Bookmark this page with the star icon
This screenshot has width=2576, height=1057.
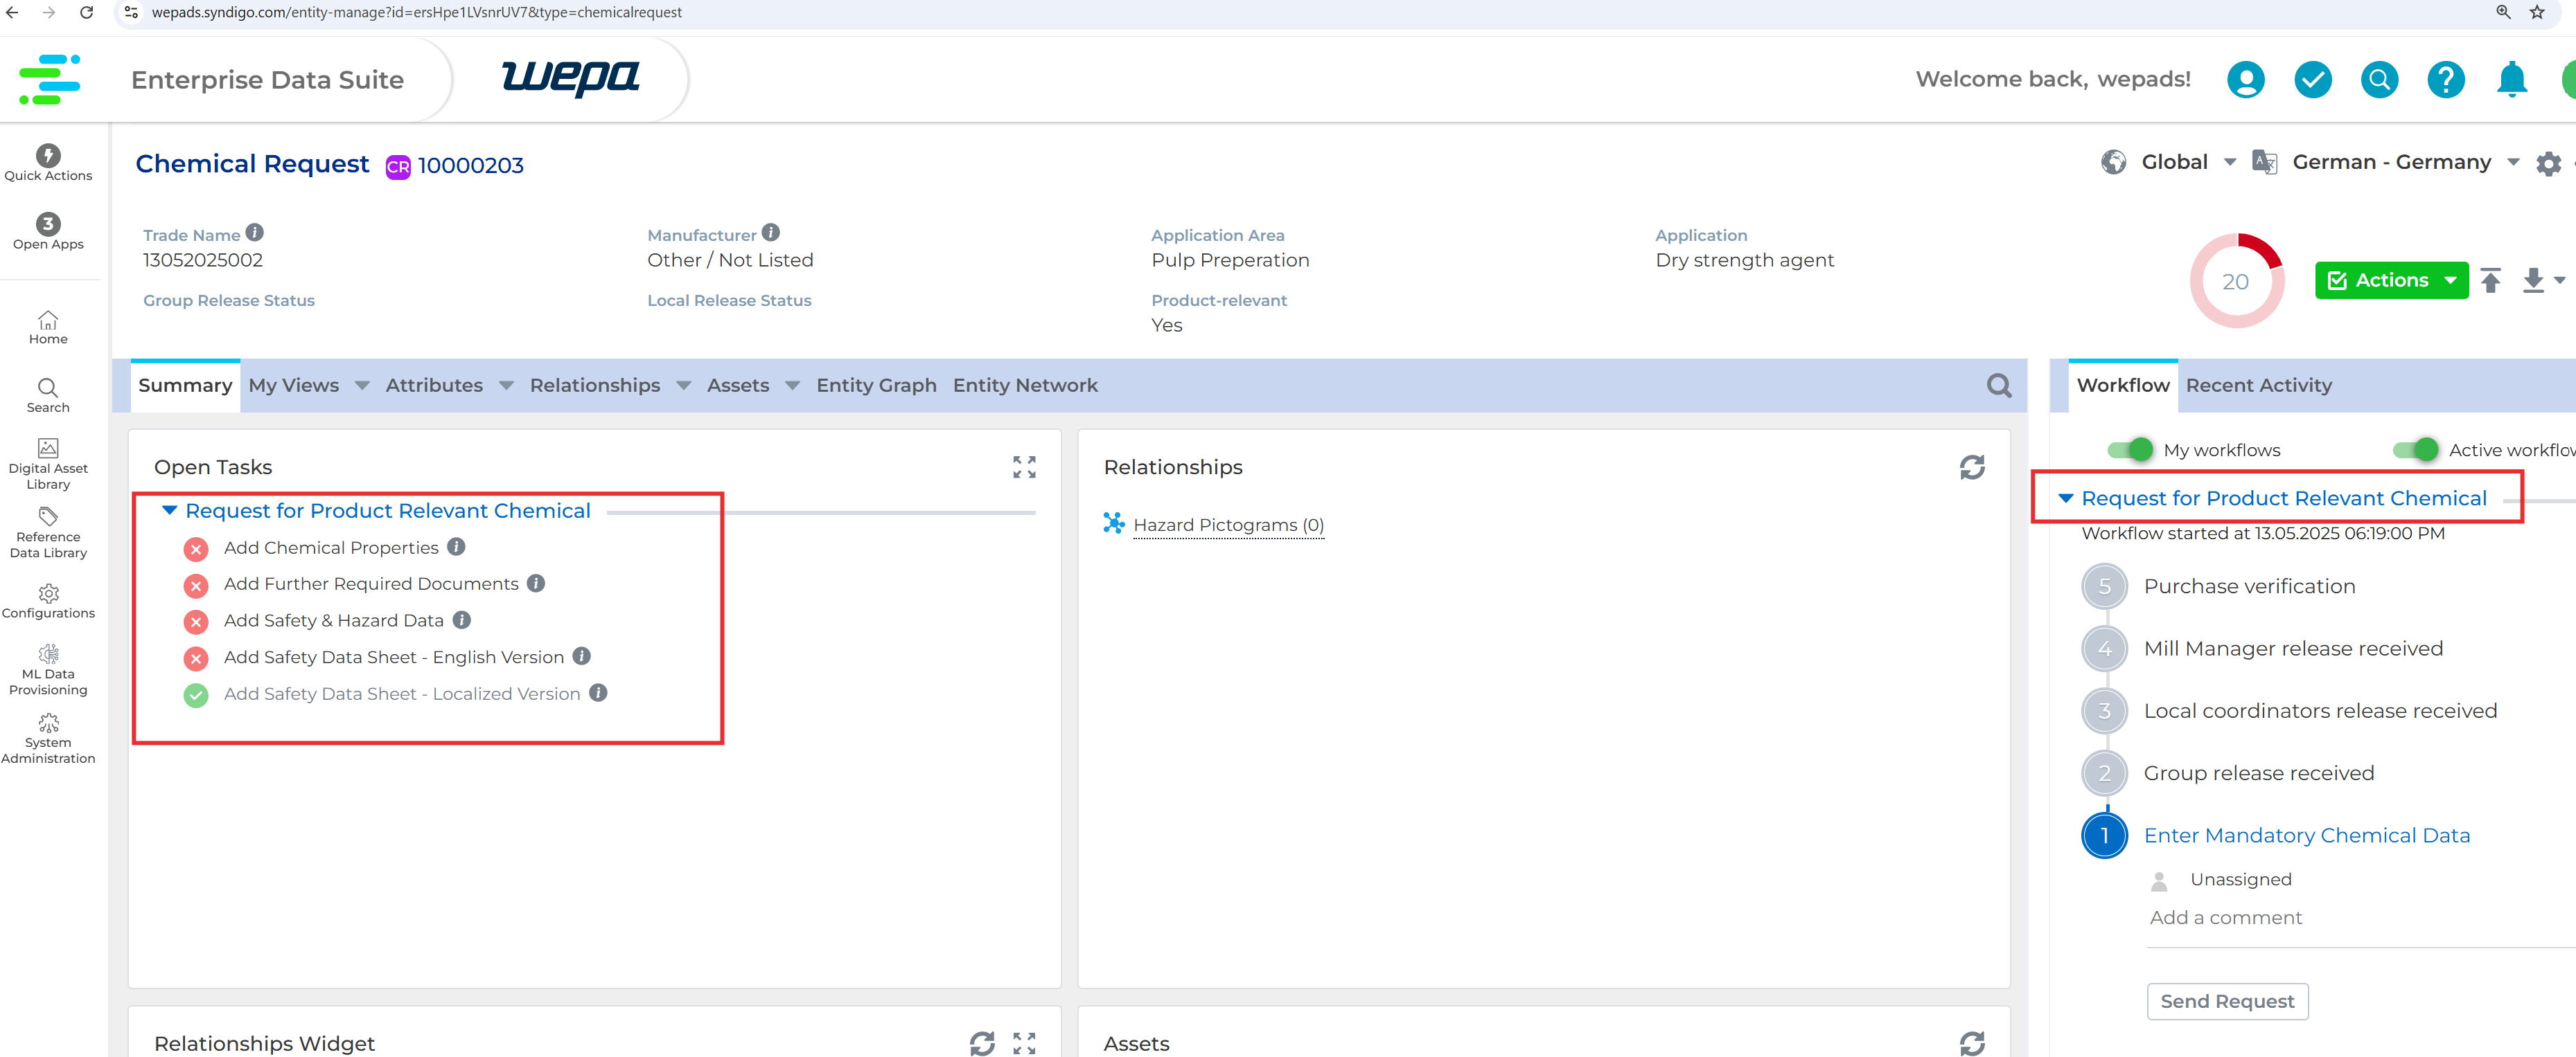2537,12
